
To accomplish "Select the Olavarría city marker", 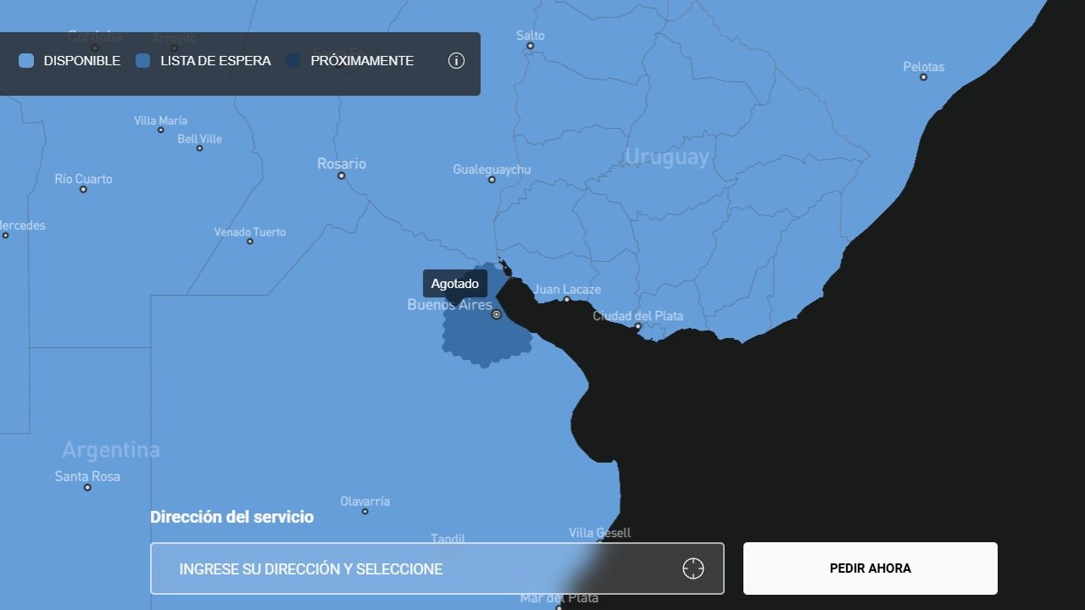I will pos(365,511).
